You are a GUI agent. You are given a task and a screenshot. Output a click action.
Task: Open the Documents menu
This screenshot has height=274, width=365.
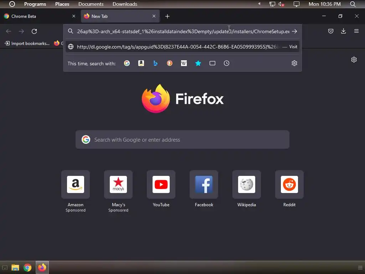[91, 4]
